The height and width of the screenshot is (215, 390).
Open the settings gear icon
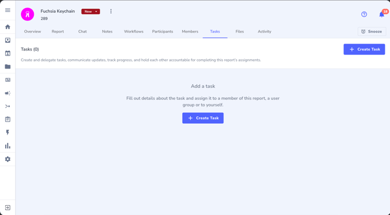8,159
